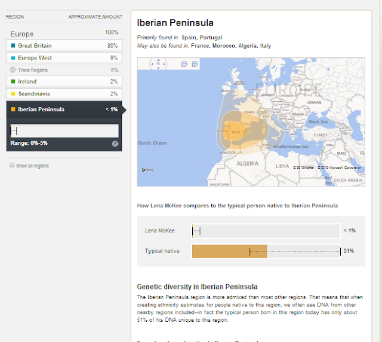382x342 pixels.
Task: Pan the map south with the compass arrow
Action: (158, 69)
